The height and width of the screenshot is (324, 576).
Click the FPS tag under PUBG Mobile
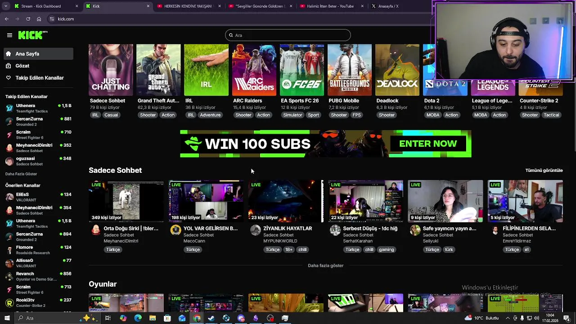[357, 115]
